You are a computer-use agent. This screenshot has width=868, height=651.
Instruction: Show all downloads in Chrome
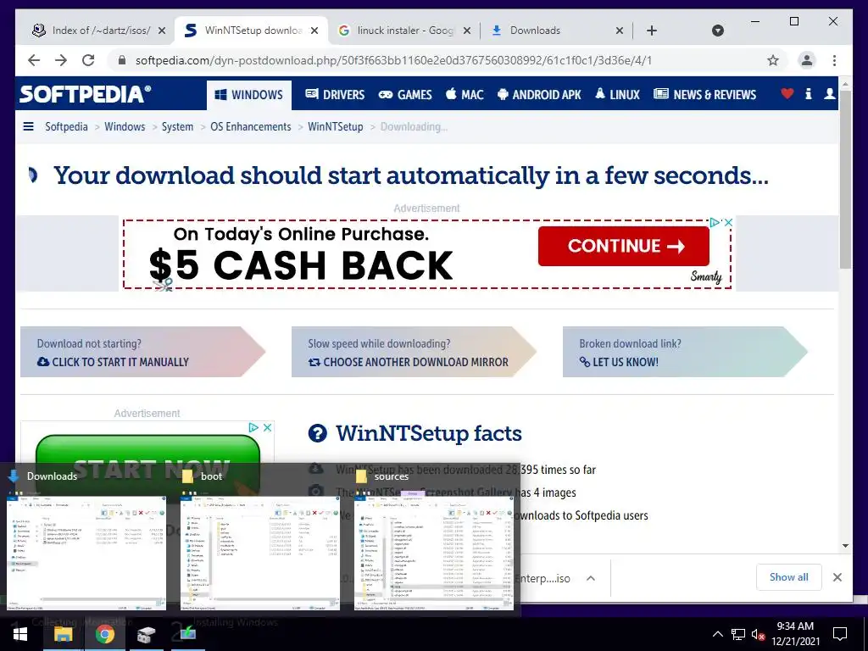click(789, 577)
